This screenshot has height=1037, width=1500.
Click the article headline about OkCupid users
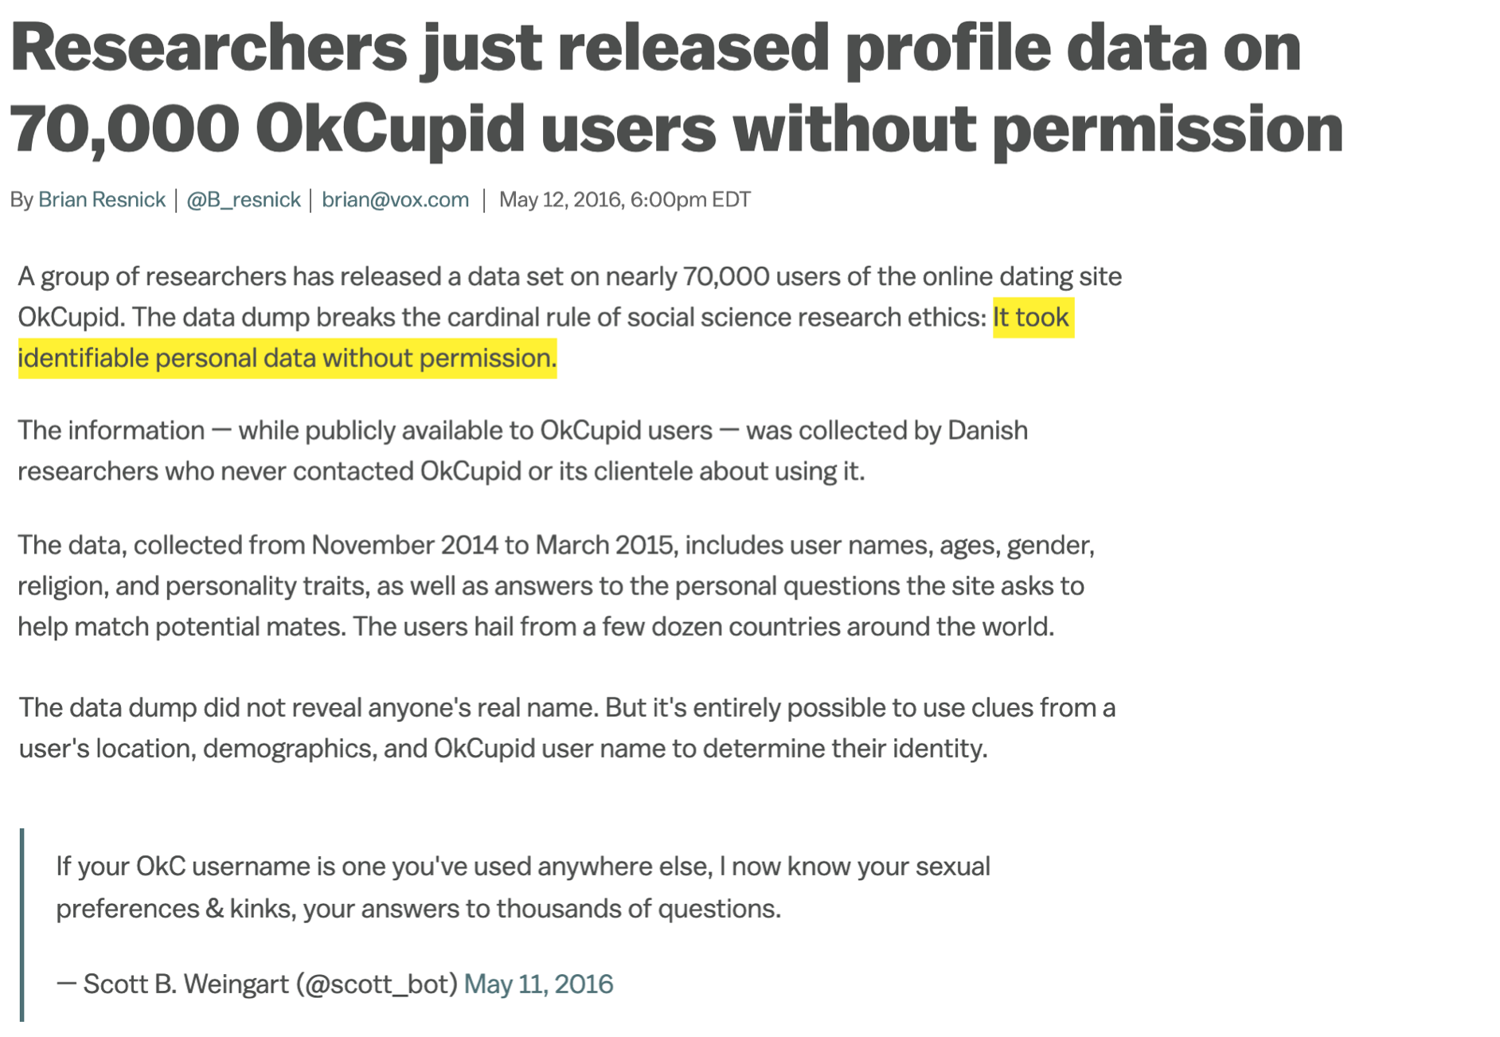click(675, 88)
